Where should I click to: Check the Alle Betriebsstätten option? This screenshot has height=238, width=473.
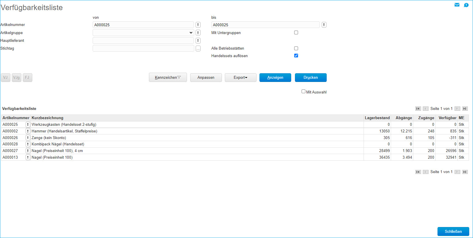pyautogui.click(x=296, y=48)
